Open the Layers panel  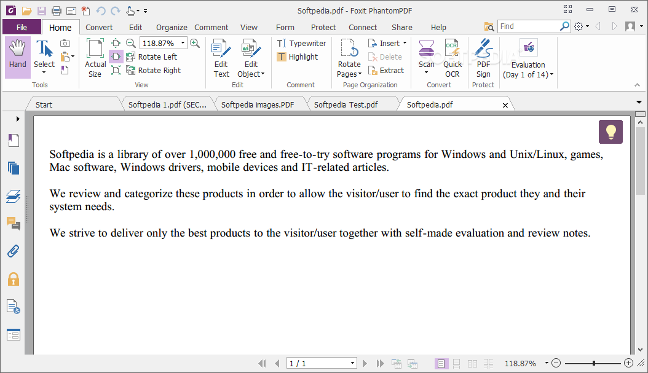tap(14, 196)
